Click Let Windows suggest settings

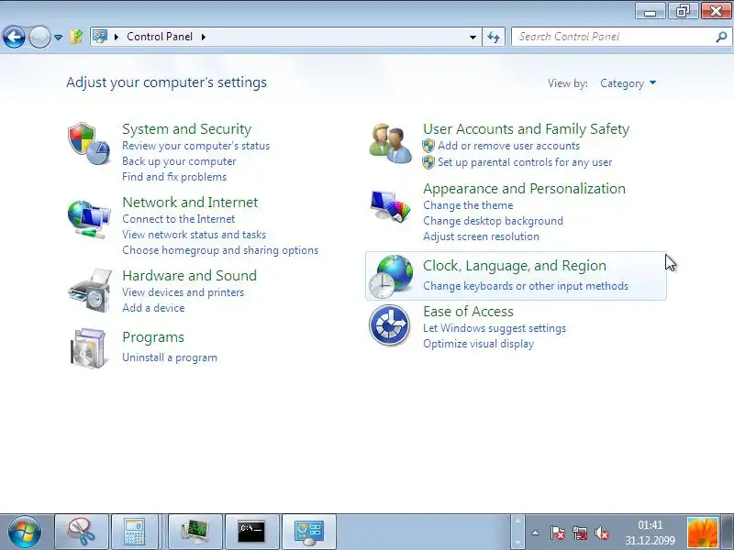pyautogui.click(x=495, y=328)
